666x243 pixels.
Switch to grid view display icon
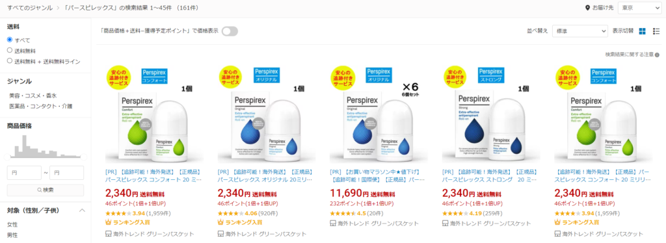click(642, 31)
